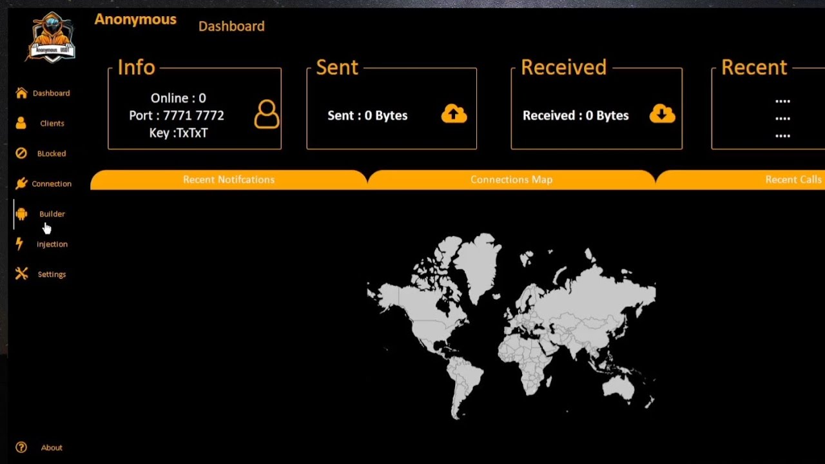This screenshot has height=464, width=825.
Task: Open the About sidebar label
Action: (x=52, y=448)
